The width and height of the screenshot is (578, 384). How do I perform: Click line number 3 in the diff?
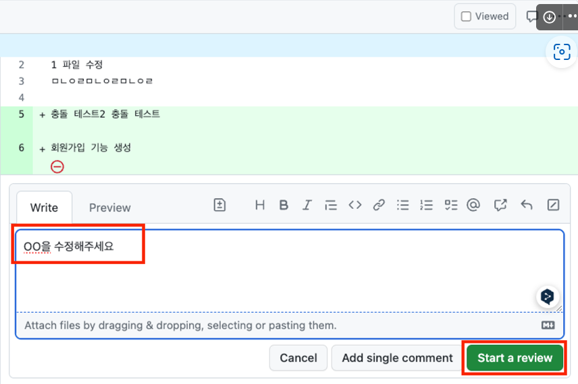click(x=22, y=81)
